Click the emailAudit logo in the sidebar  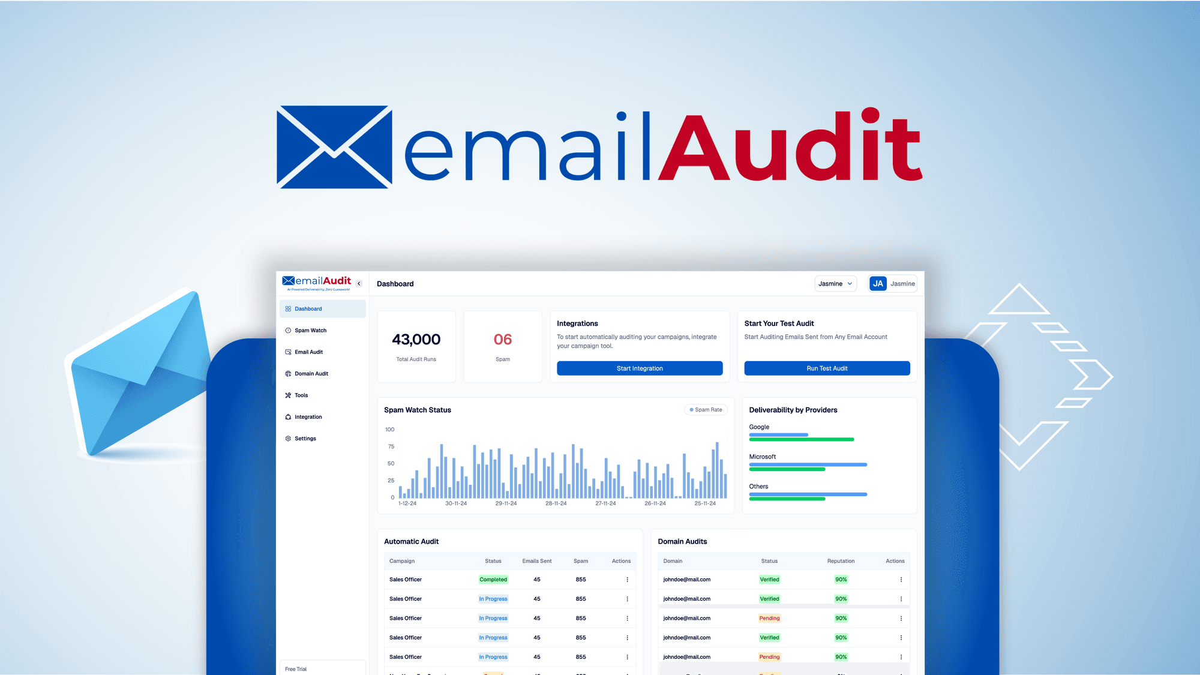[x=317, y=283]
